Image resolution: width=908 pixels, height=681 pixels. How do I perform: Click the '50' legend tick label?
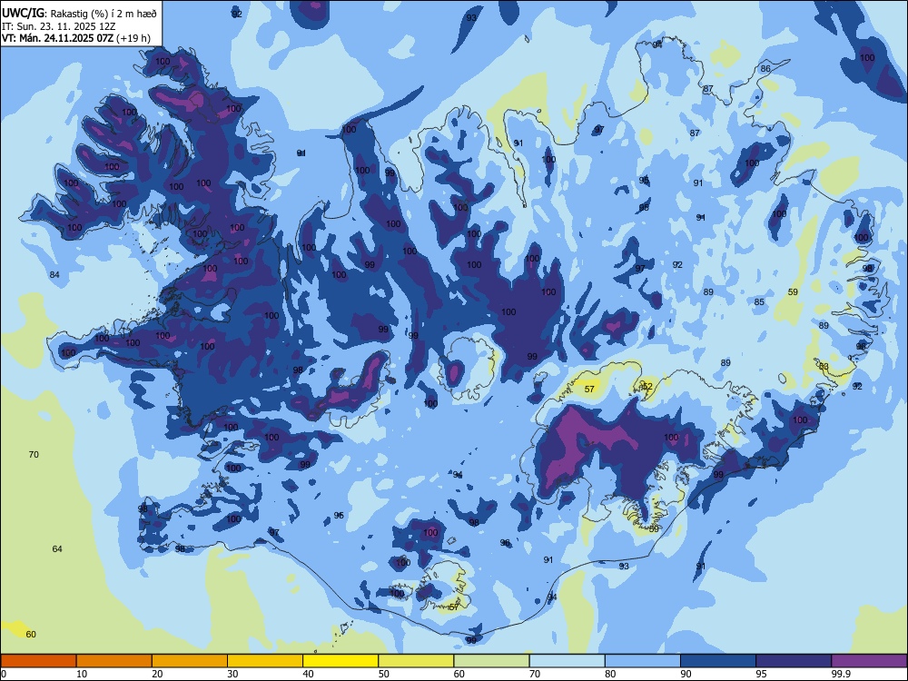(384, 674)
